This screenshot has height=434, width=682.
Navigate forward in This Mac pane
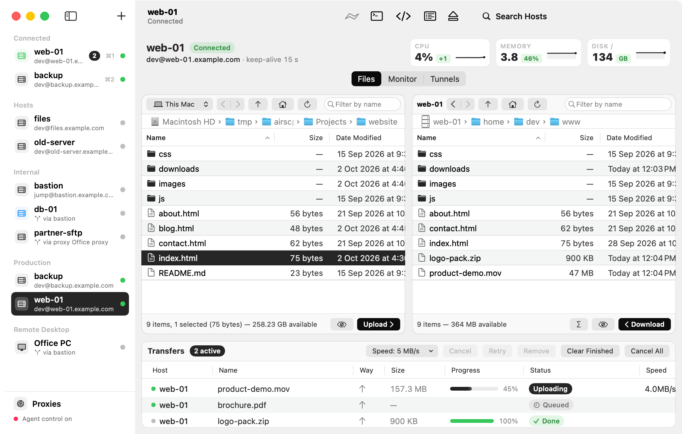coord(238,104)
